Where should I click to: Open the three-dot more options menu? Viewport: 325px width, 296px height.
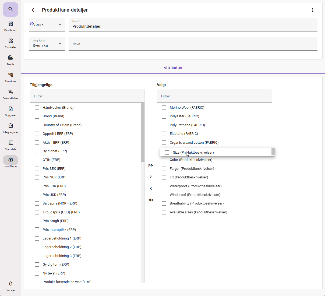(312, 10)
